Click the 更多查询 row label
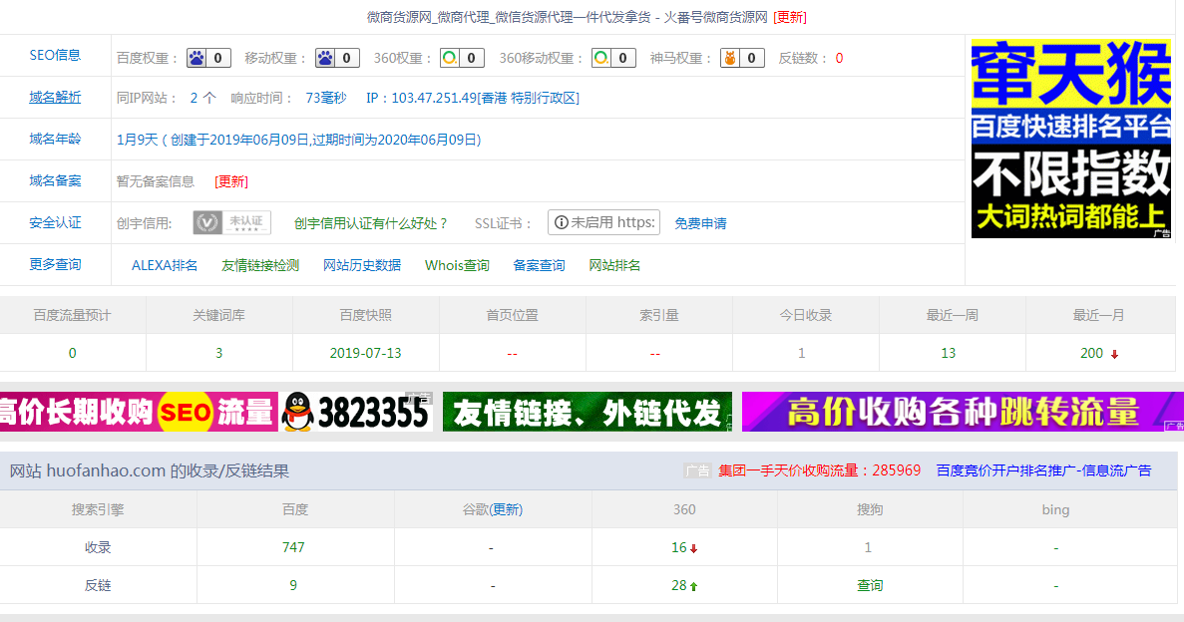Viewport: 1184px width, 622px height. [x=55, y=264]
